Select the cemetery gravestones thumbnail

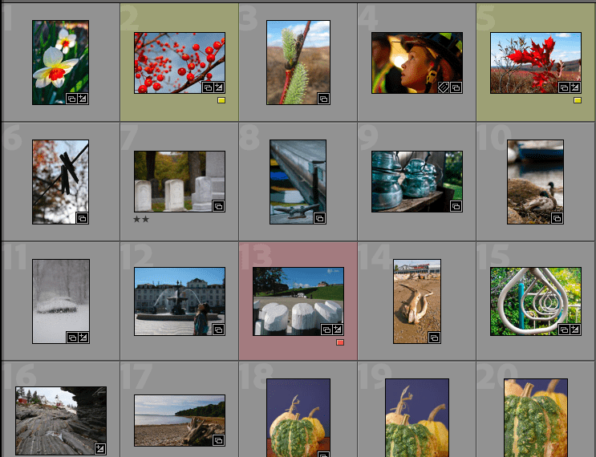(x=180, y=181)
